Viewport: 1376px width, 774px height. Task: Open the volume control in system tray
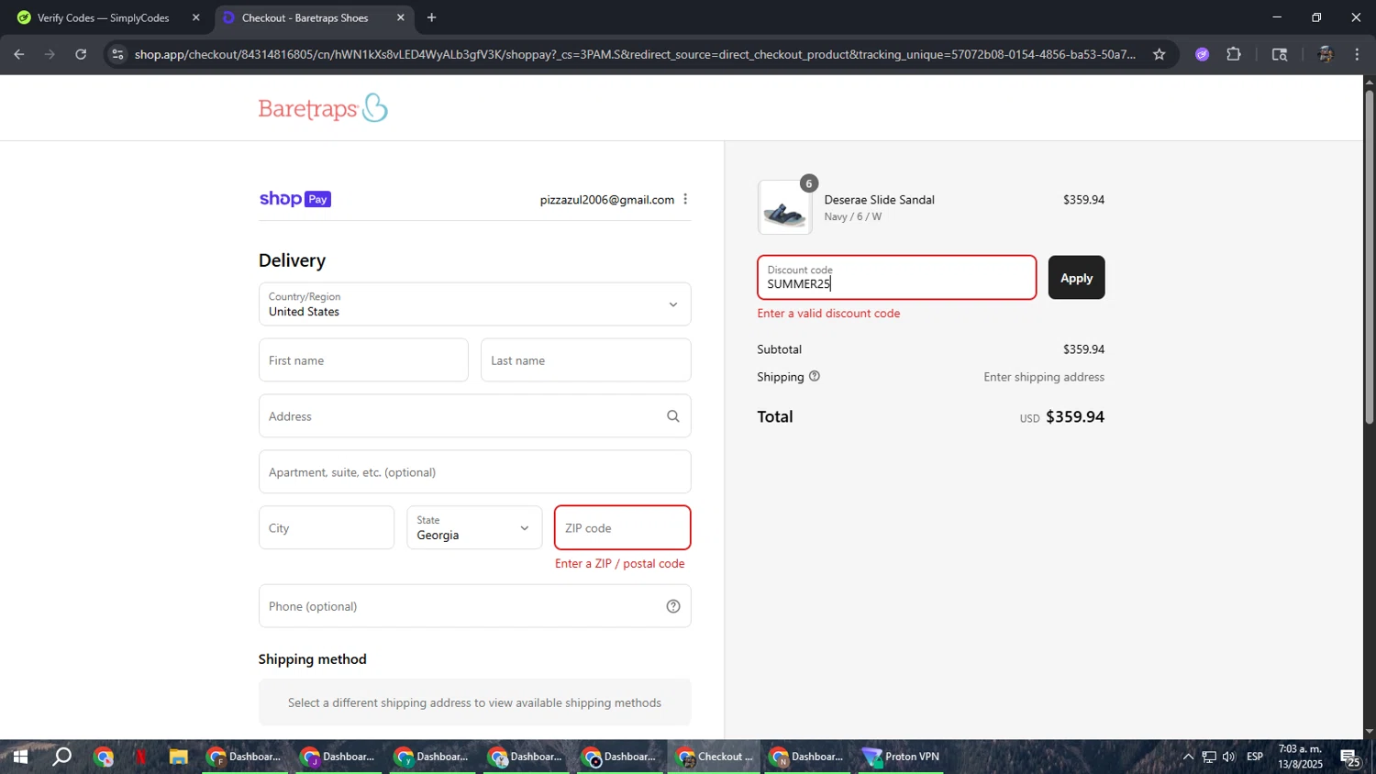[1228, 757]
